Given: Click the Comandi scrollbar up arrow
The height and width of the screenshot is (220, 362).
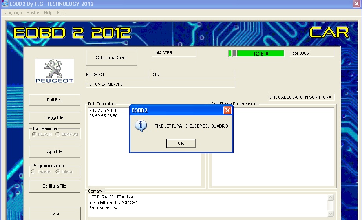Looking at the screenshot, I should point(330,197).
